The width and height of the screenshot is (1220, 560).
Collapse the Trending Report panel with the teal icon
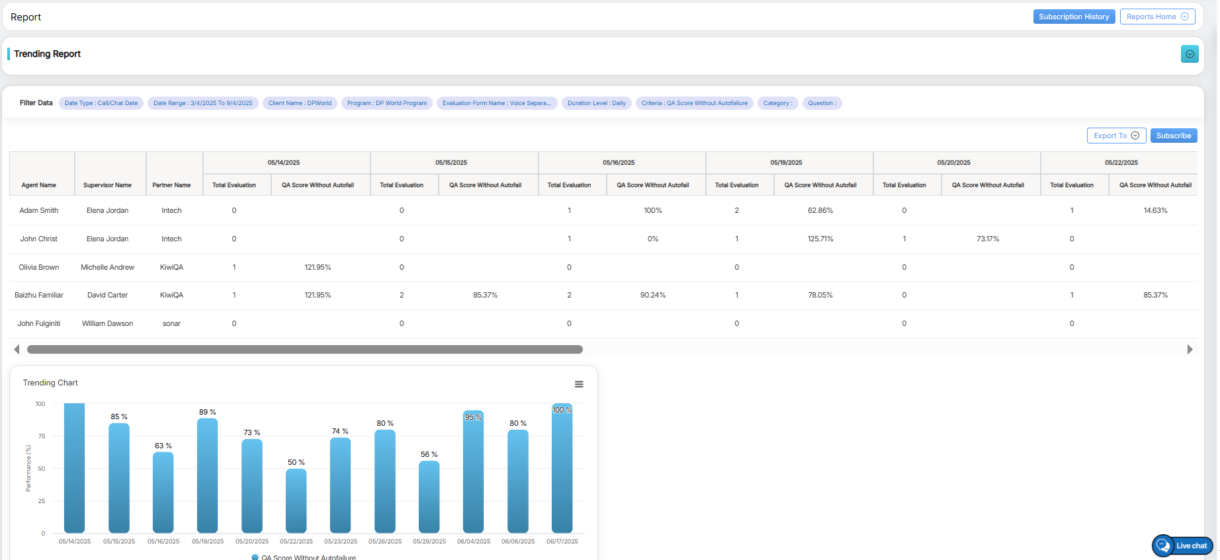click(x=1189, y=54)
